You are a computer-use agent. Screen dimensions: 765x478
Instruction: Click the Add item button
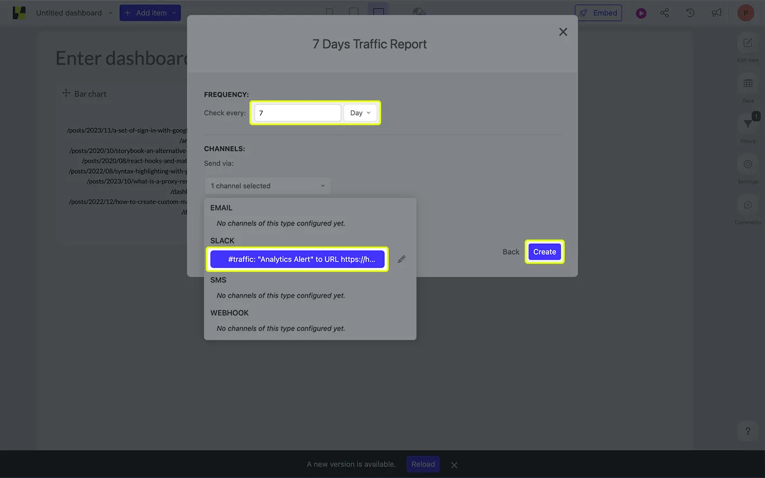pyautogui.click(x=150, y=13)
